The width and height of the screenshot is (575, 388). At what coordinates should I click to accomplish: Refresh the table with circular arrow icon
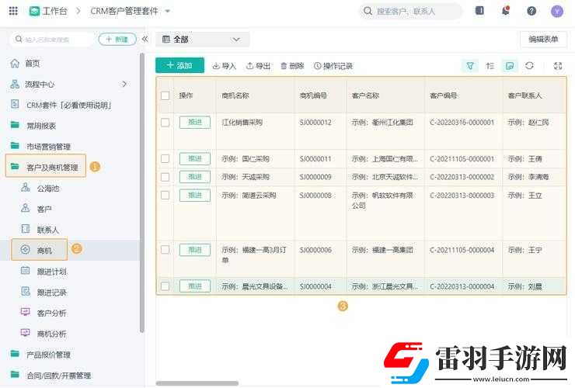(529, 66)
